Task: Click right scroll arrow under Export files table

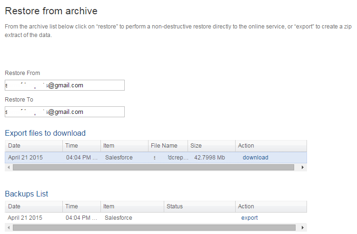Action: coord(303,168)
